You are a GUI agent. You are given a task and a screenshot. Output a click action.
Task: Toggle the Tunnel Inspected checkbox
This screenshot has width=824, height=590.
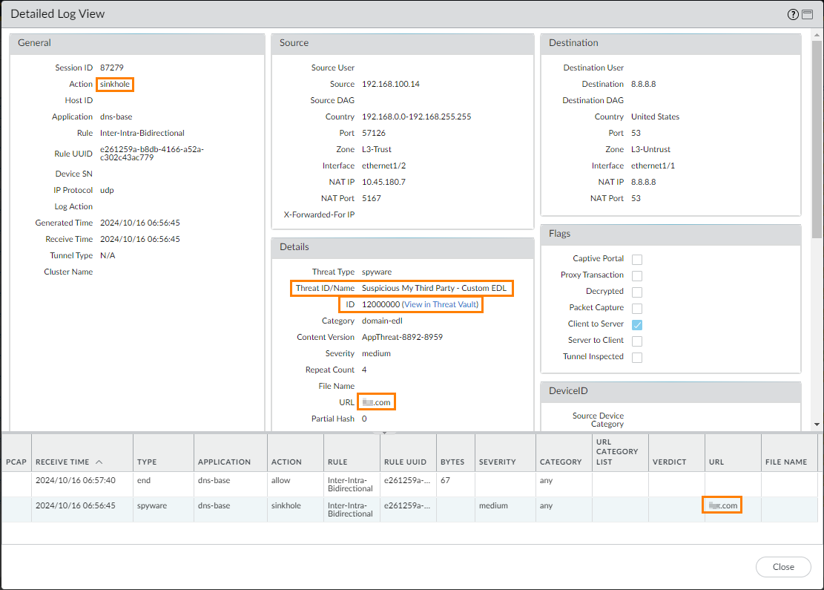[x=636, y=357]
